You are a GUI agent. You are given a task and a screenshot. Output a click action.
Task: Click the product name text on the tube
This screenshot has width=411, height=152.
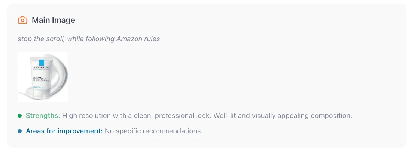pos(38,80)
